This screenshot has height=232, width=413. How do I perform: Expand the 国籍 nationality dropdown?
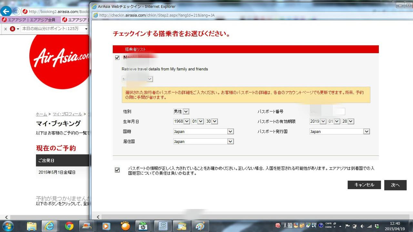tap(203, 131)
